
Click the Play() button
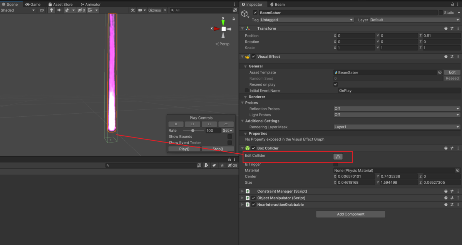[184, 149]
